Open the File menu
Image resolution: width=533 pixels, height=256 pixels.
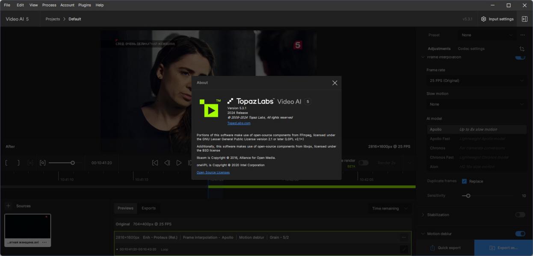click(7, 5)
